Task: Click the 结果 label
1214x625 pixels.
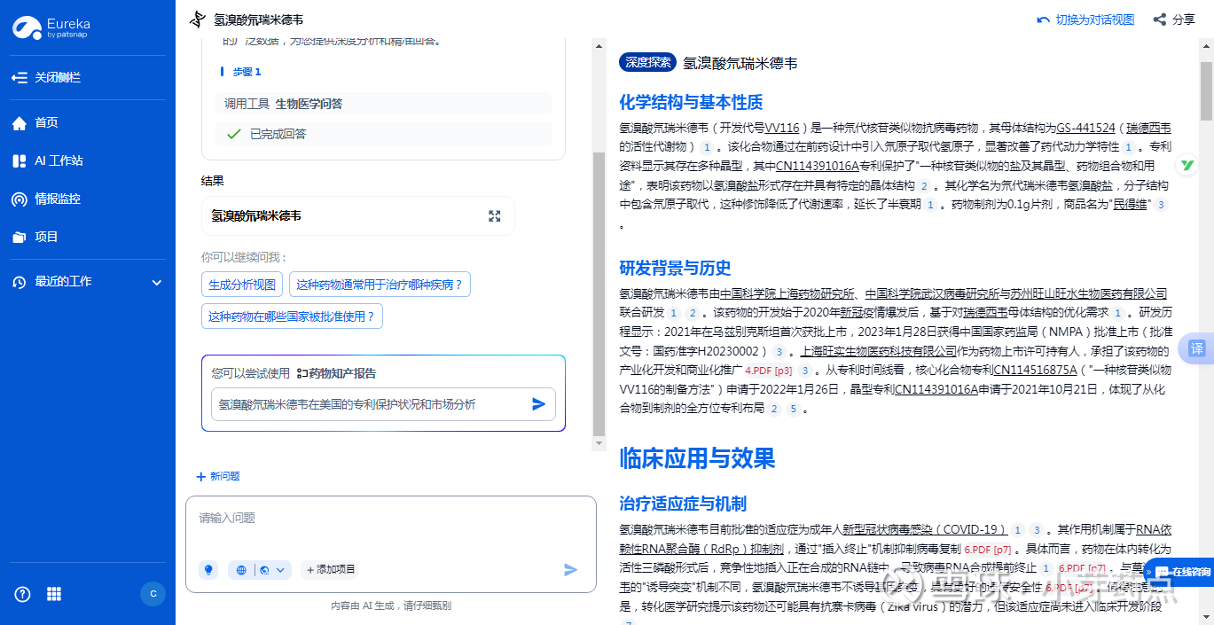Action: pos(213,181)
